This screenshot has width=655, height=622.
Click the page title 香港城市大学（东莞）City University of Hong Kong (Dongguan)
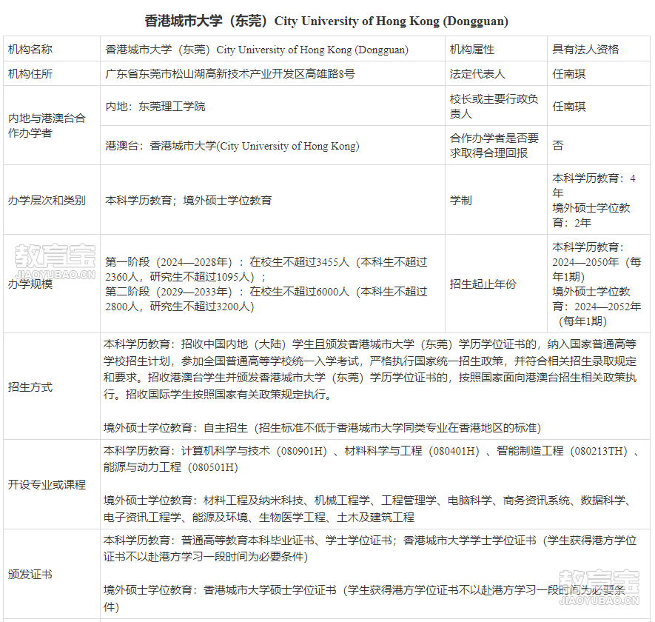326,21
